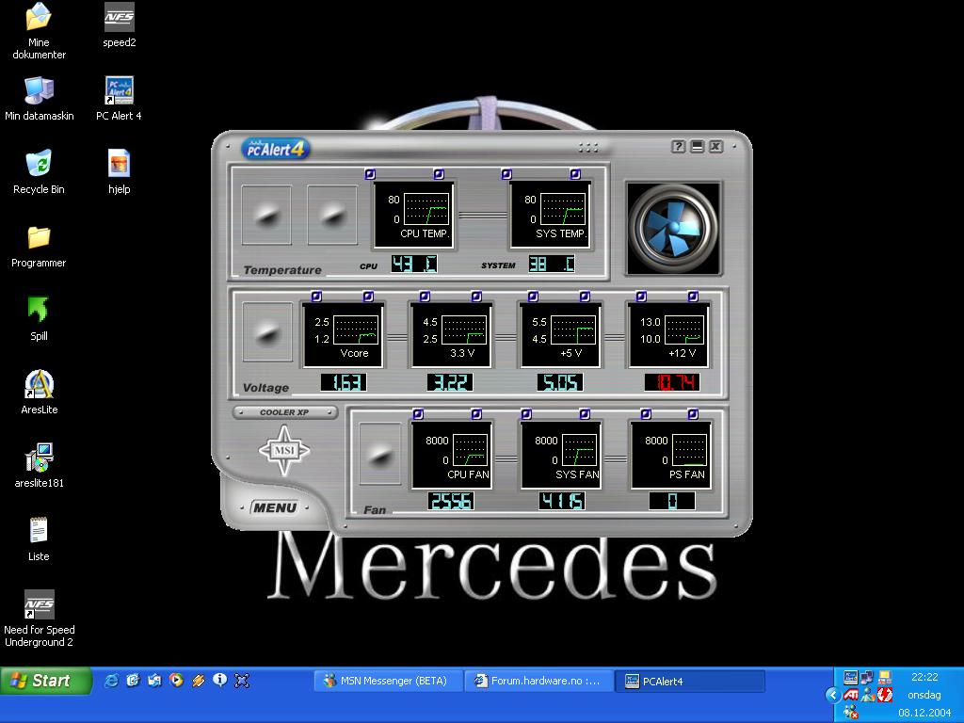Launch Windows Media Player from quick launch
Viewport: 964px width, 723px height.
click(x=176, y=681)
